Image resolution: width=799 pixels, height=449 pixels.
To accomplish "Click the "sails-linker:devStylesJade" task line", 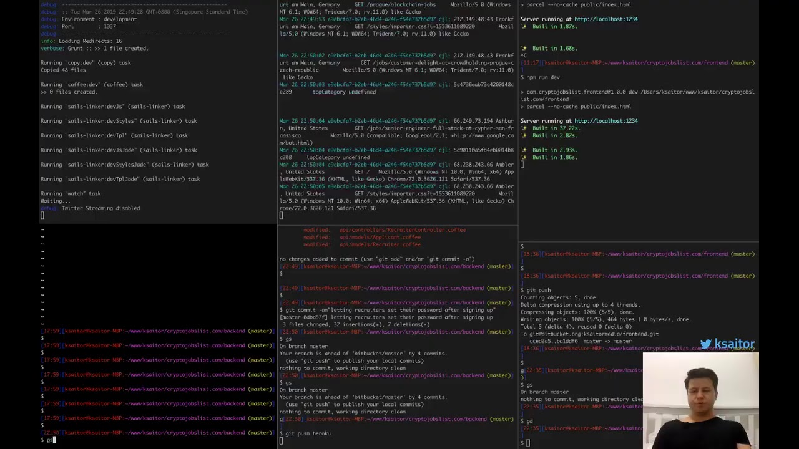I will click(x=125, y=165).
